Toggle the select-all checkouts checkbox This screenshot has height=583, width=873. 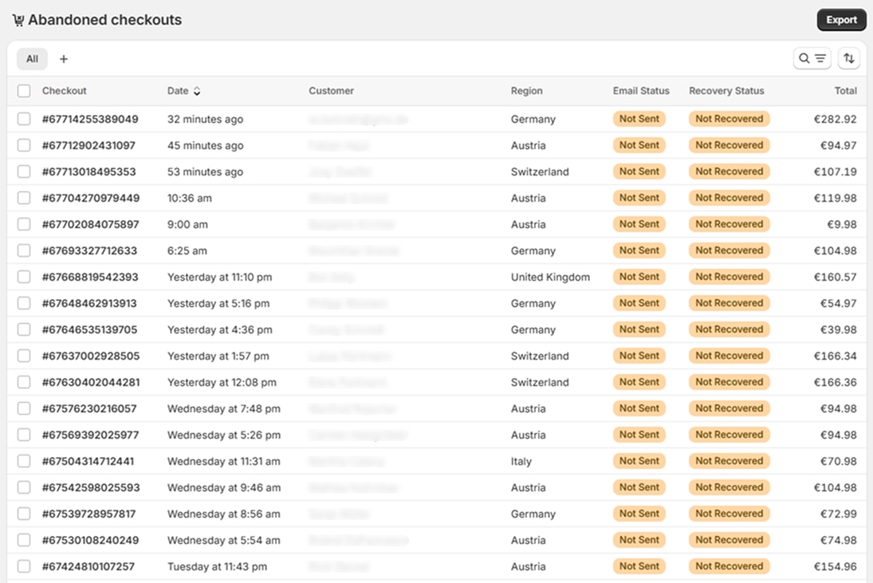(x=24, y=91)
